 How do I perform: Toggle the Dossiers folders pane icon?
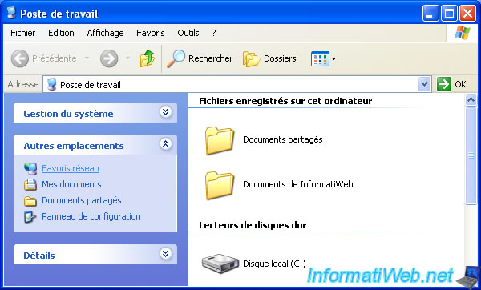point(251,58)
